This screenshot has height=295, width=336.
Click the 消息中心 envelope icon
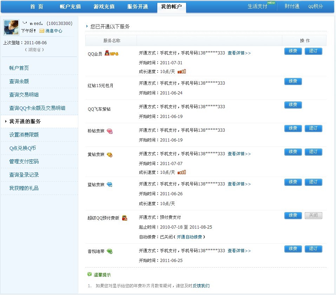pyautogui.click(x=41, y=31)
